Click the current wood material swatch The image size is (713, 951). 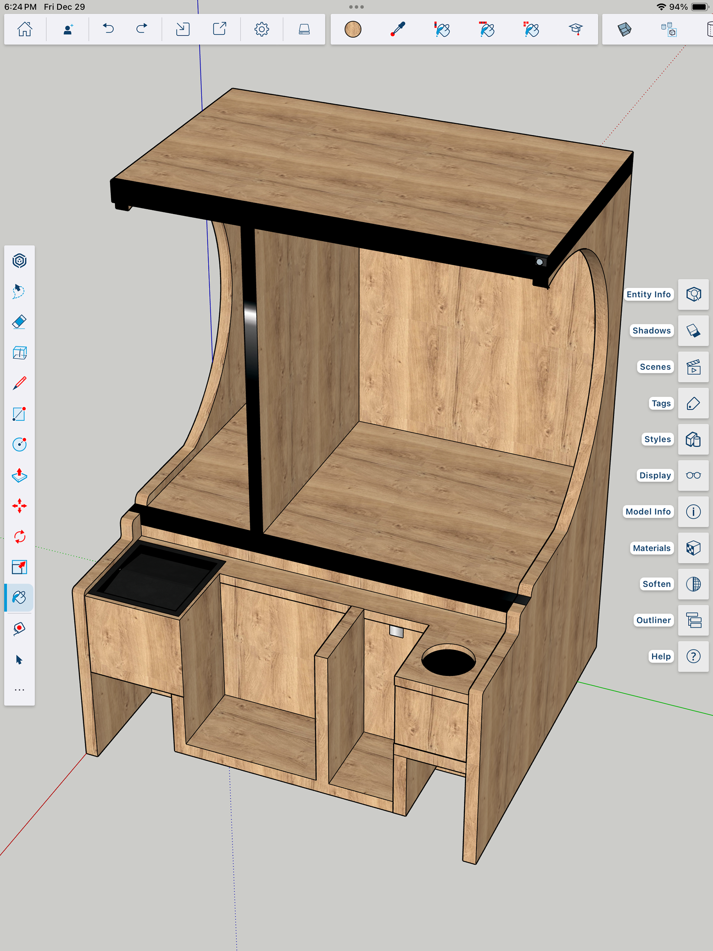[353, 29]
